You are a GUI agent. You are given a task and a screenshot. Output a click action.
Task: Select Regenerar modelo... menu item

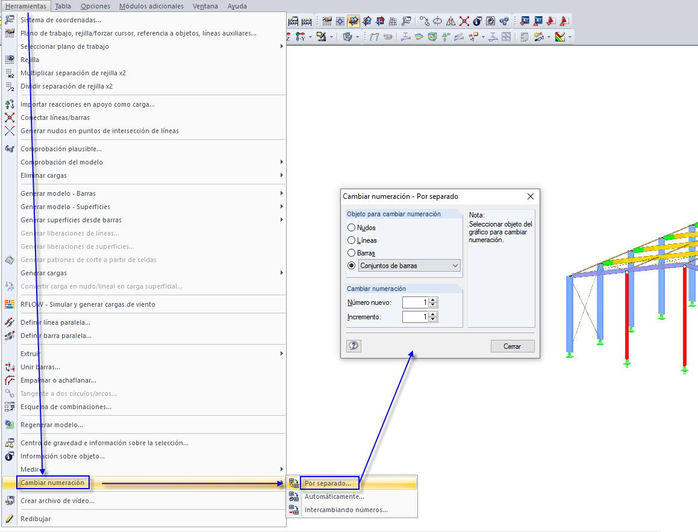pyautogui.click(x=144, y=425)
